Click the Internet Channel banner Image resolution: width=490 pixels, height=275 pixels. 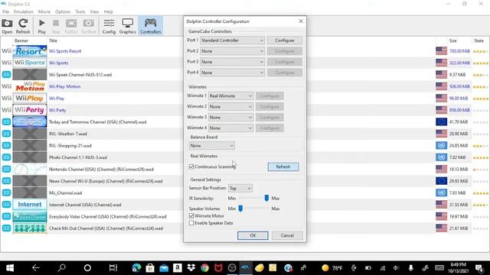(x=30, y=205)
